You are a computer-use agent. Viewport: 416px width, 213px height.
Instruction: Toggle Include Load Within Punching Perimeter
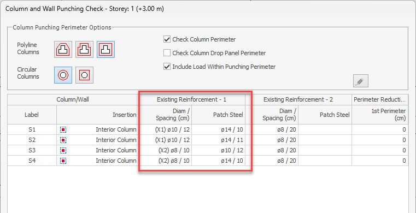tap(167, 67)
